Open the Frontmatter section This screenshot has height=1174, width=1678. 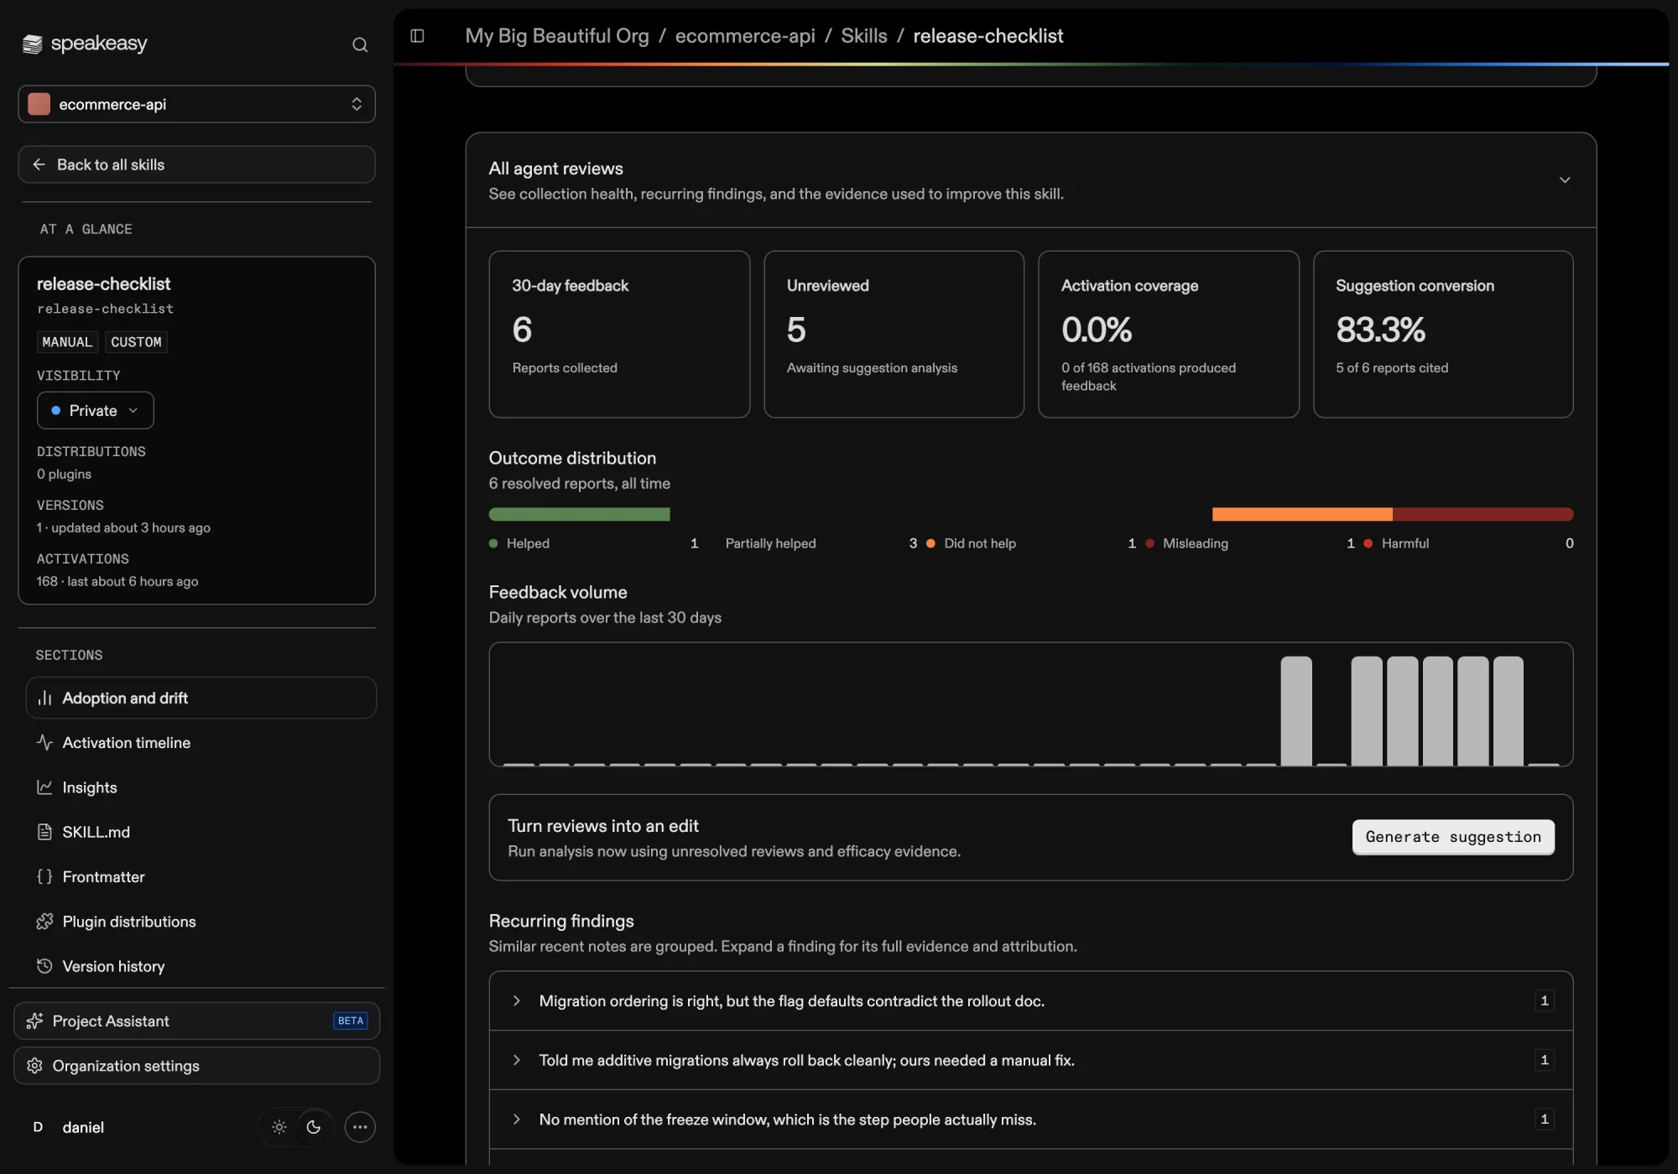click(201, 876)
